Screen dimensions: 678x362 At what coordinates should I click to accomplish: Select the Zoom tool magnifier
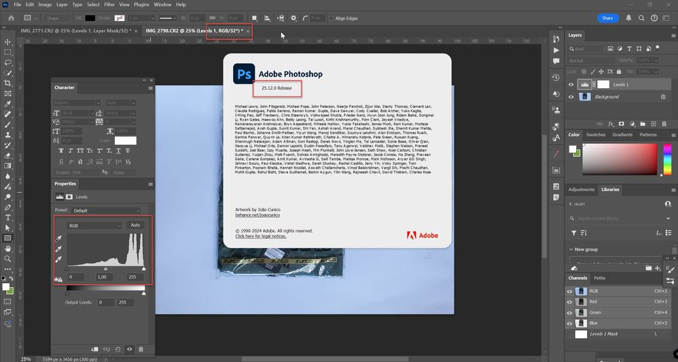(x=7, y=259)
